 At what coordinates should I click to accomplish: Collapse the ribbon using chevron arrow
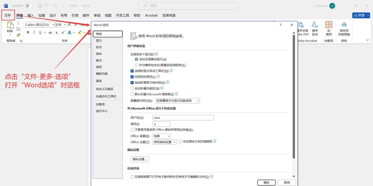pos(367,40)
